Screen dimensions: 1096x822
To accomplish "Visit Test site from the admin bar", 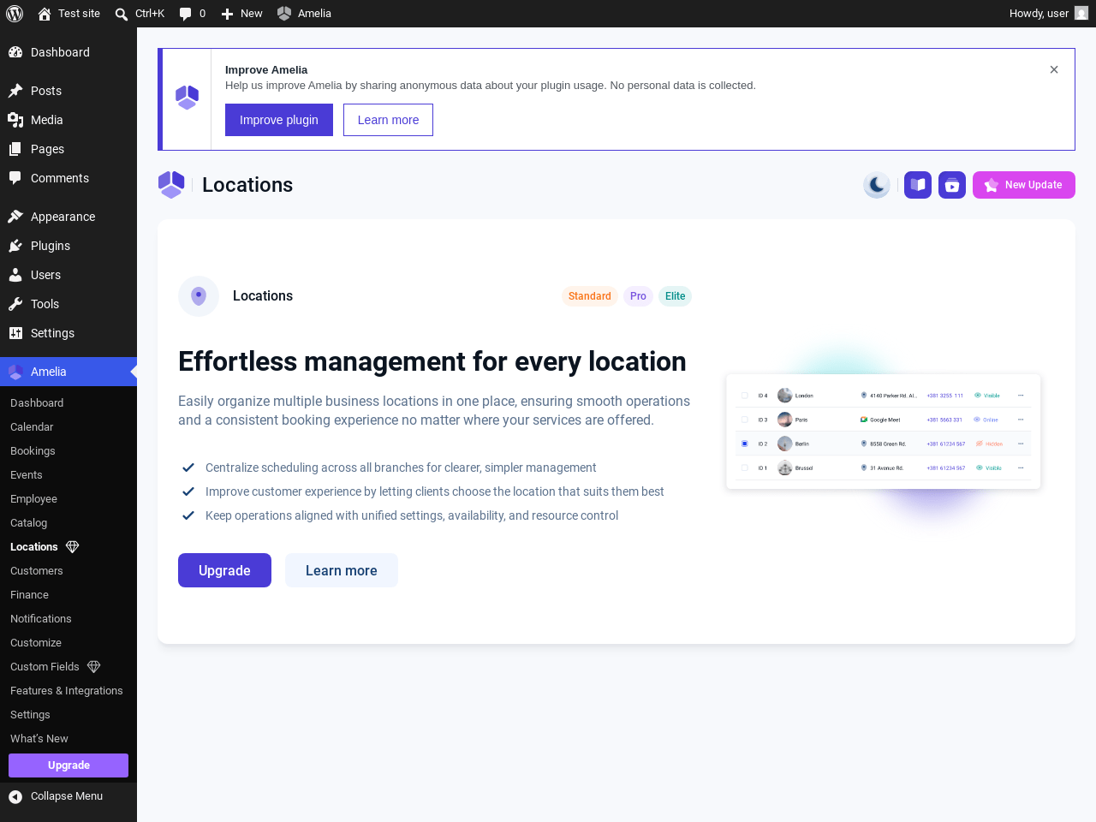I will point(69,14).
